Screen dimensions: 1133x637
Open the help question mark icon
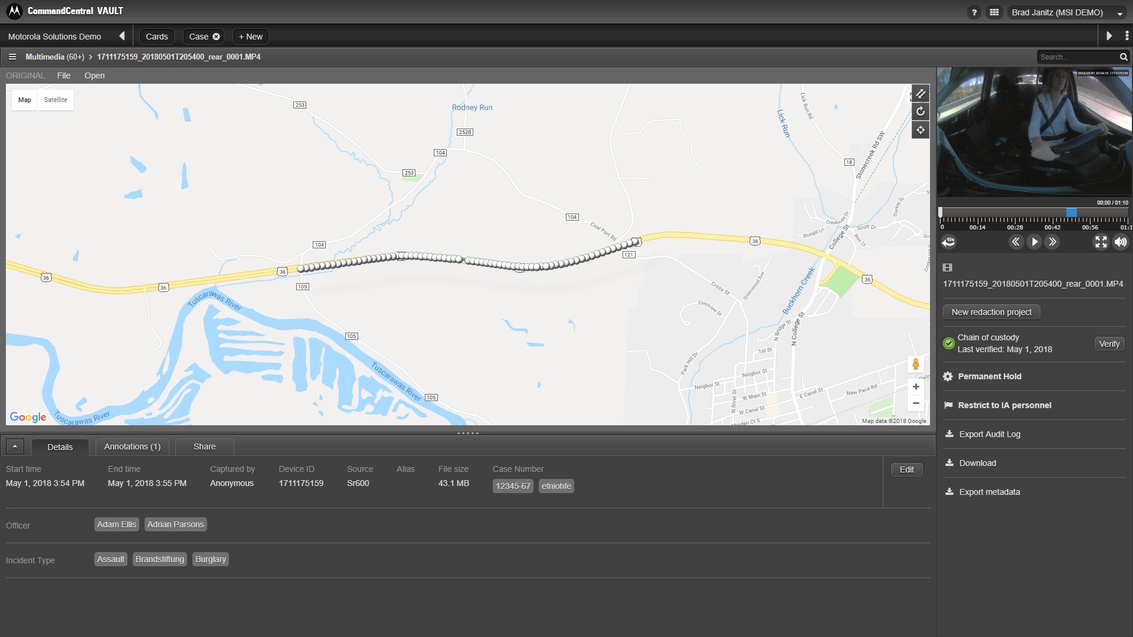click(974, 12)
